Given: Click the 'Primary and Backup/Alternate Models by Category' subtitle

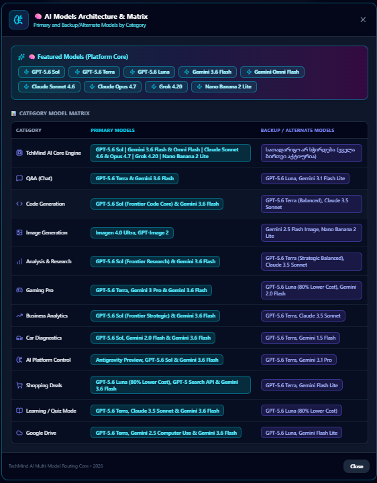Looking at the screenshot, I should 90,25.
